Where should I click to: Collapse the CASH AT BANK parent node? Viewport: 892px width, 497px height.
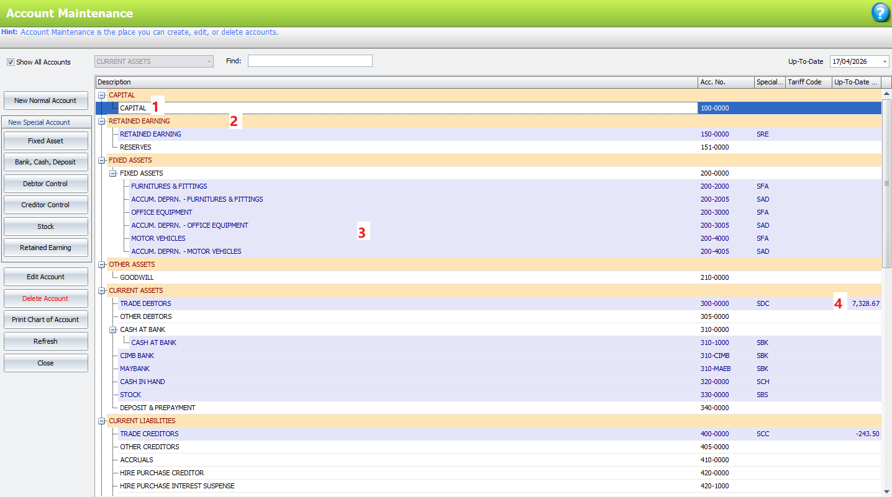113,329
